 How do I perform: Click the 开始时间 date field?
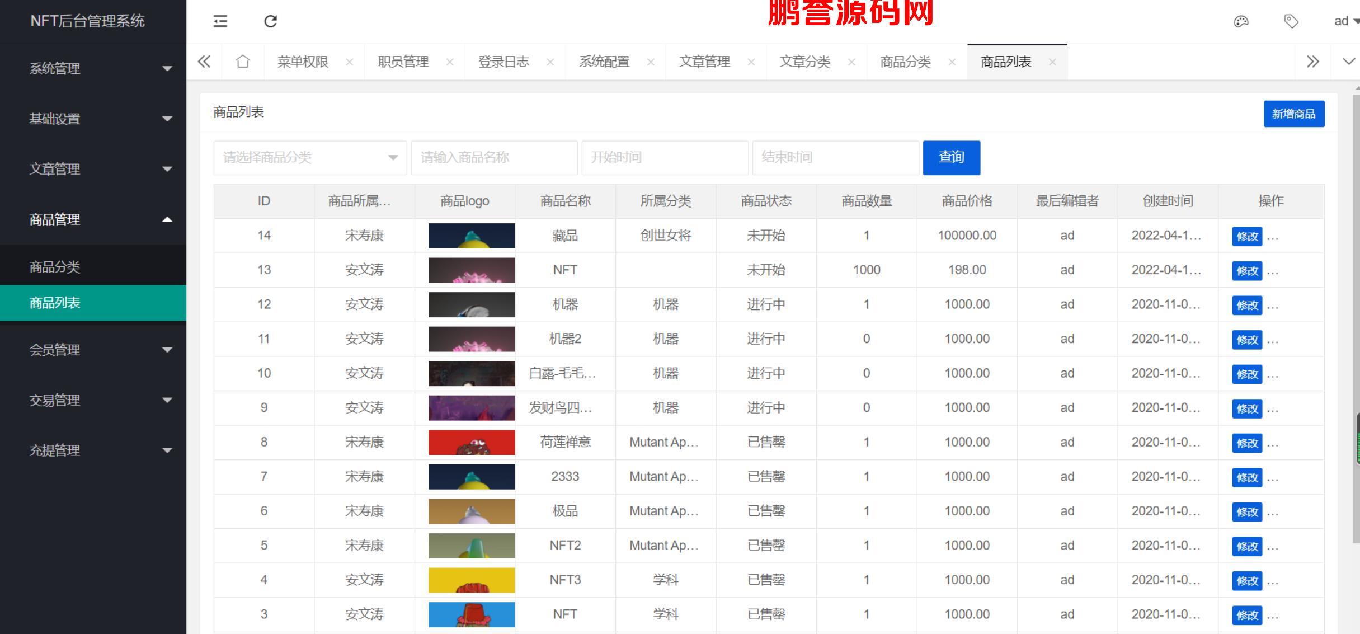(665, 158)
